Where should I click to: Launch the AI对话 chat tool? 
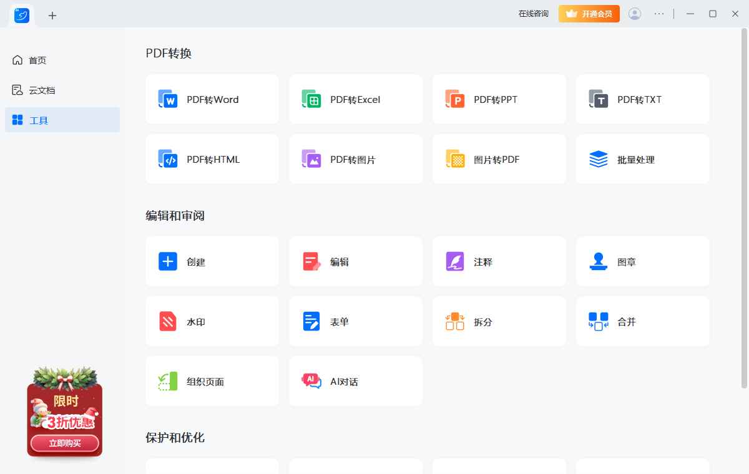point(355,381)
